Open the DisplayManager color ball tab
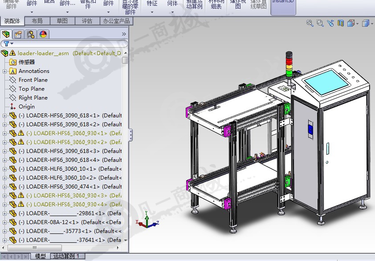375x261 pixels. pos(43,34)
